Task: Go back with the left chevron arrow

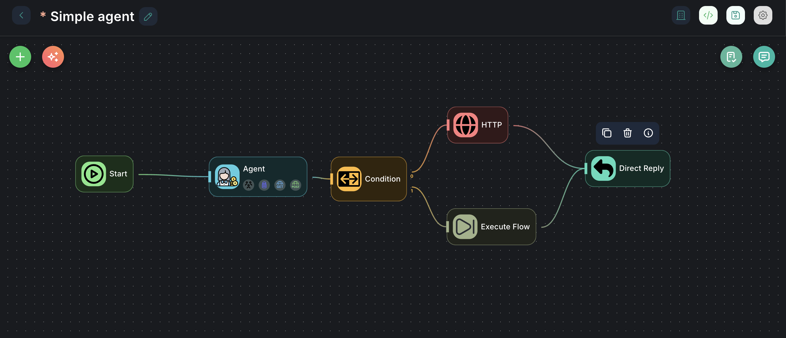Action: (x=21, y=15)
